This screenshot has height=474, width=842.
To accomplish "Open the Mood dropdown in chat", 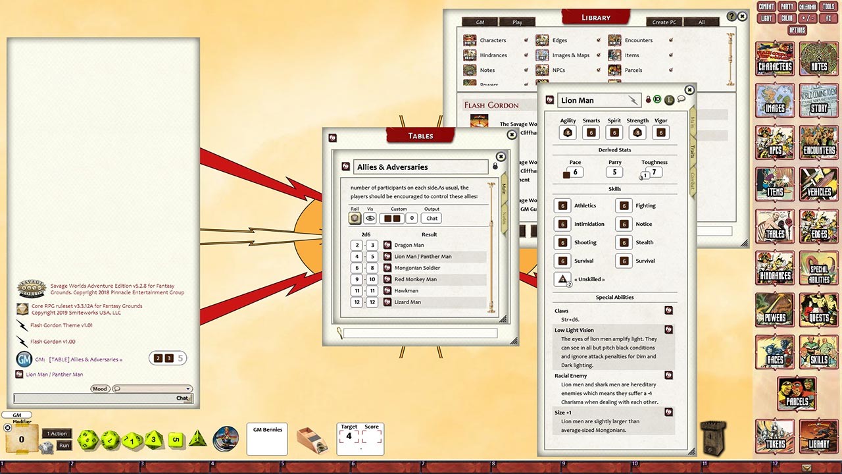I will [x=99, y=388].
